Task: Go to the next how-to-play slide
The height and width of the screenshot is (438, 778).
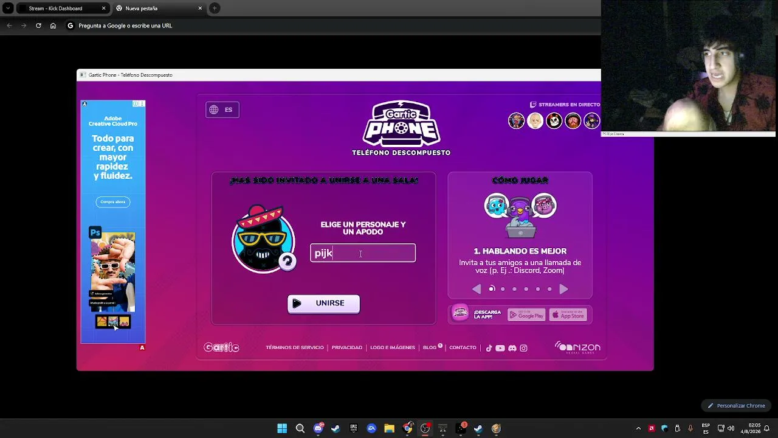Action: [563, 289]
